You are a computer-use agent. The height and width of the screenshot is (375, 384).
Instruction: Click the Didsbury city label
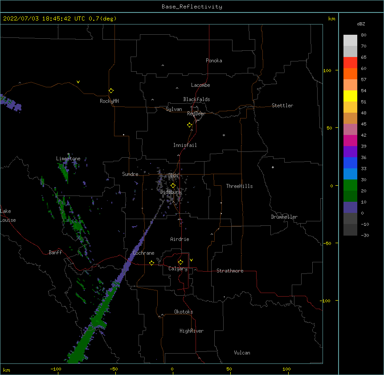coord(171,192)
